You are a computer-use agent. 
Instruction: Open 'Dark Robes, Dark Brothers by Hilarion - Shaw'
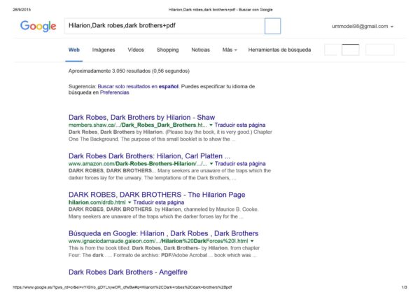(x=141, y=118)
